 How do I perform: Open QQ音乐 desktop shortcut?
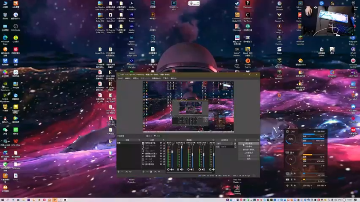point(16,39)
